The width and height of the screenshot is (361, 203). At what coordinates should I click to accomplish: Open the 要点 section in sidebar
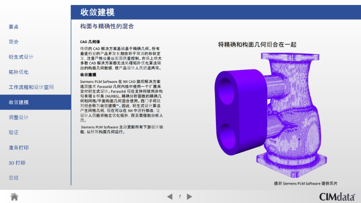(13, 27)
